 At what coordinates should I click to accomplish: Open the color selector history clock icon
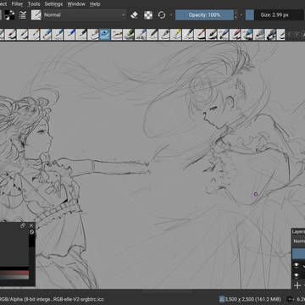point(31,232)
